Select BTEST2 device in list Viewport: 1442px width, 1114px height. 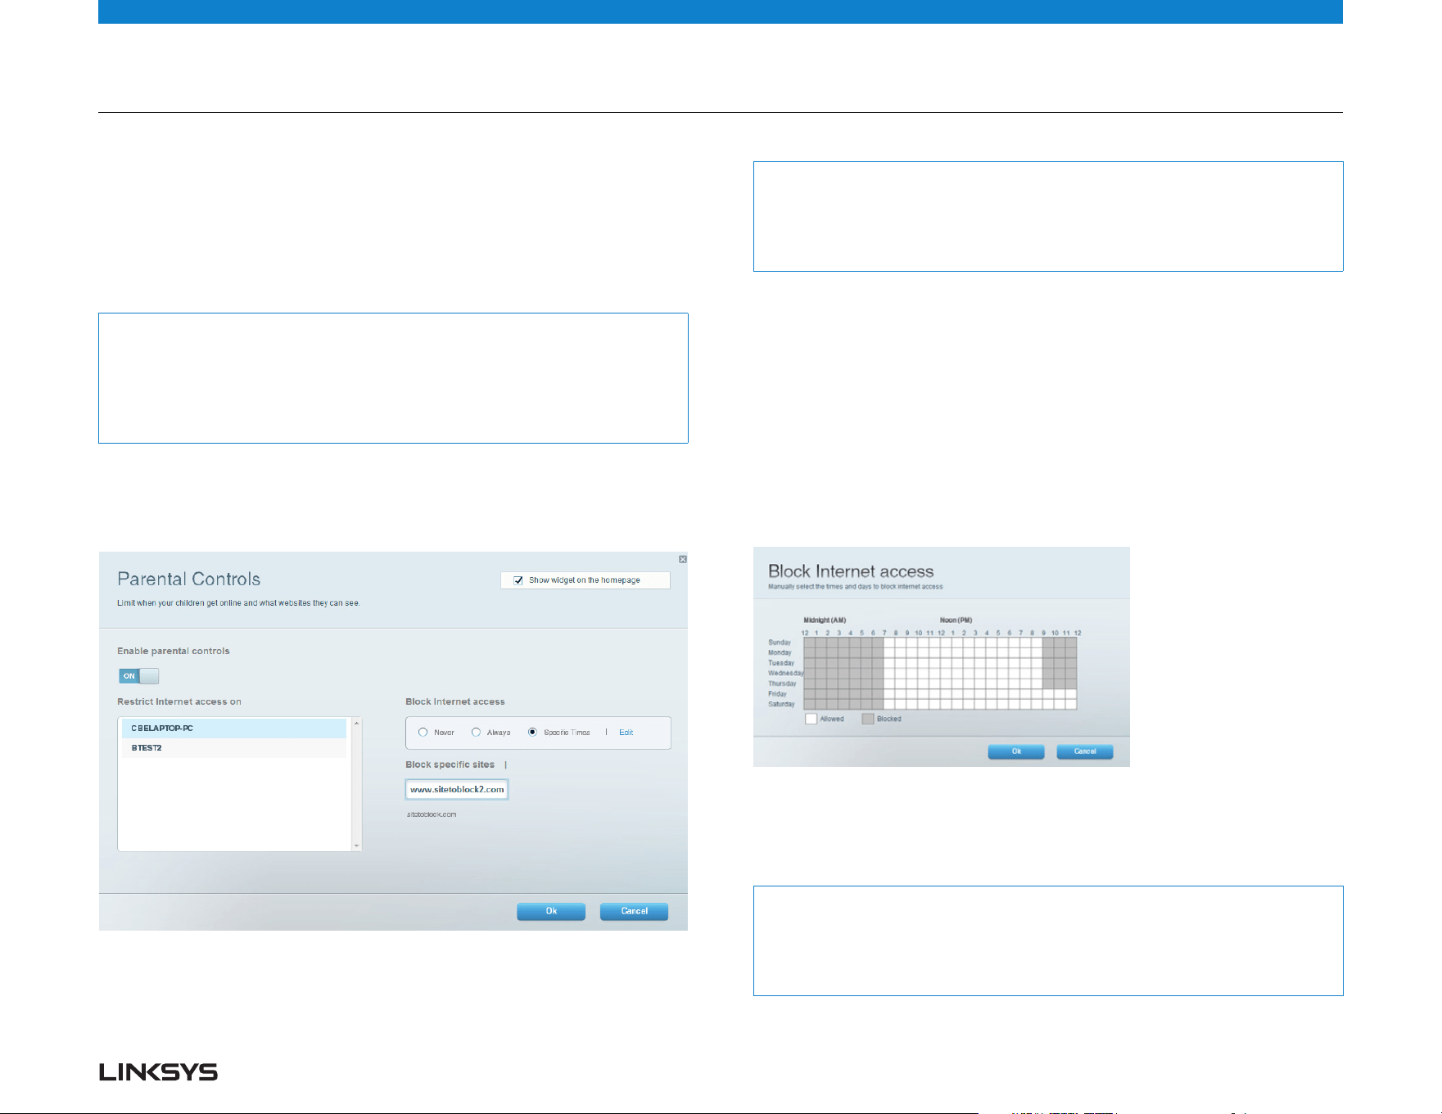click(x=234, y=748)
